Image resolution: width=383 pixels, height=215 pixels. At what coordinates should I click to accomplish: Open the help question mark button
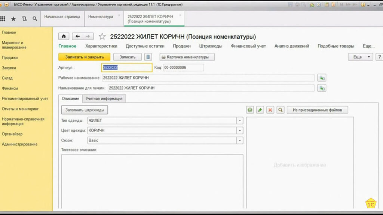(x=379, y=57)
